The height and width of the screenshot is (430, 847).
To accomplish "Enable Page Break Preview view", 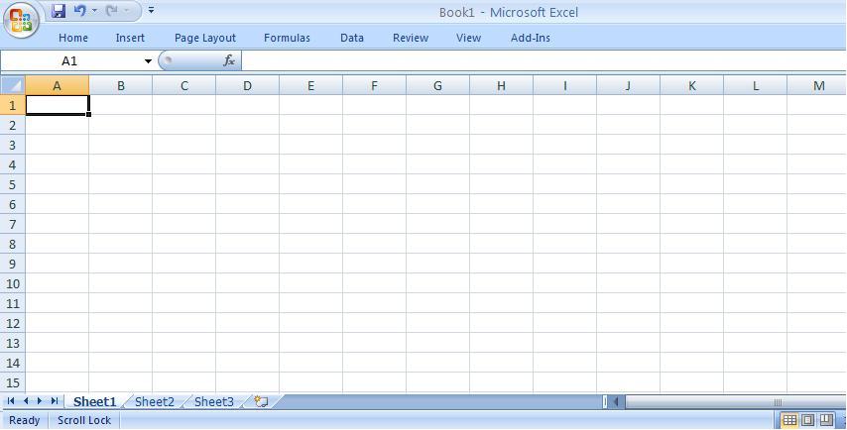I will coord(826,420).
